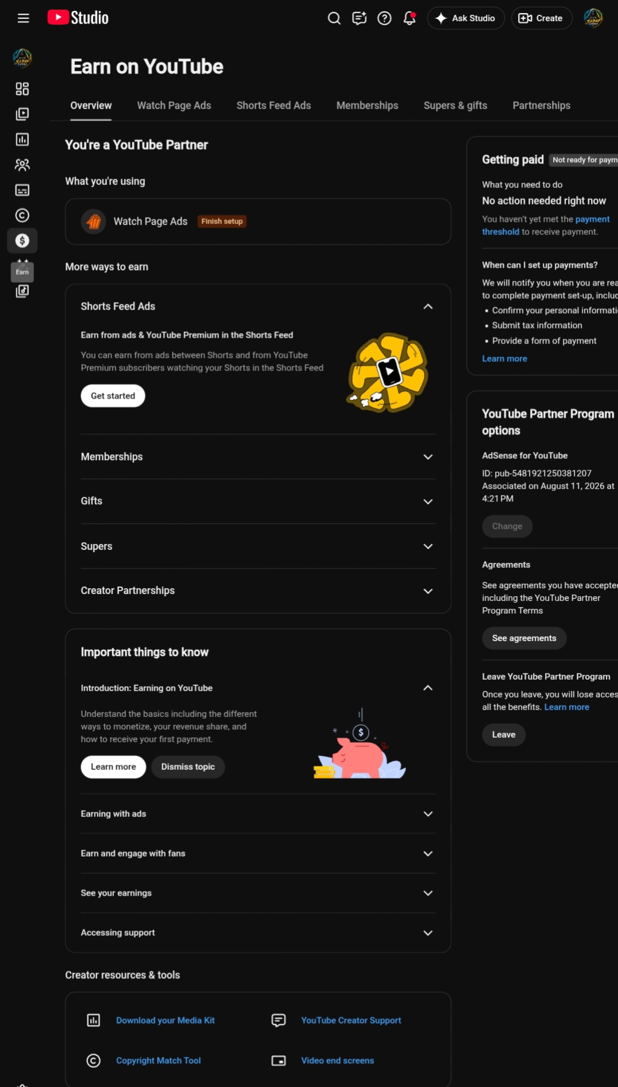
Task: Collapse the Shorts Feed Ads section
Action: click(428, 306)
